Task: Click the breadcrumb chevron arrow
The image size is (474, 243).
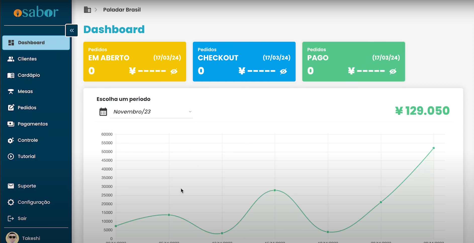Action: pos(96,10)
